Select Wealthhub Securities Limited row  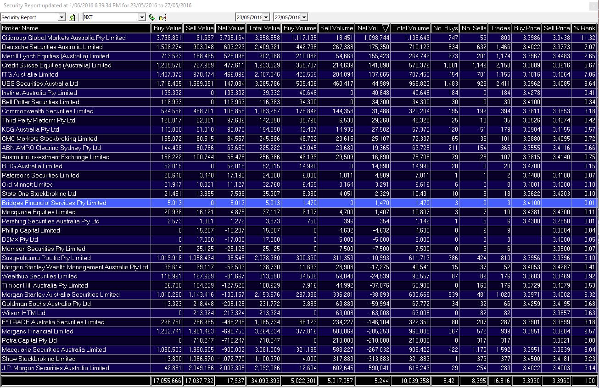[298, 276]
